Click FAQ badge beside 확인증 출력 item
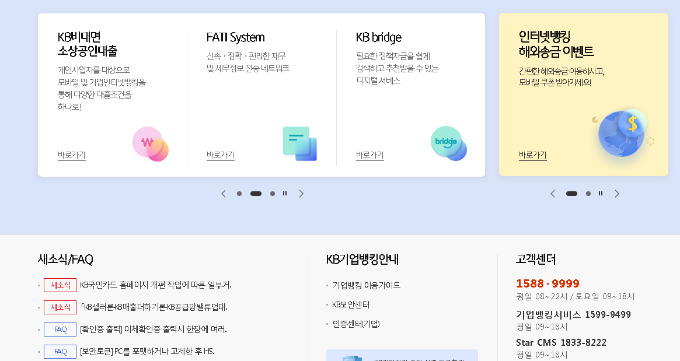The image size is (680, 361). tap(60, 330)
